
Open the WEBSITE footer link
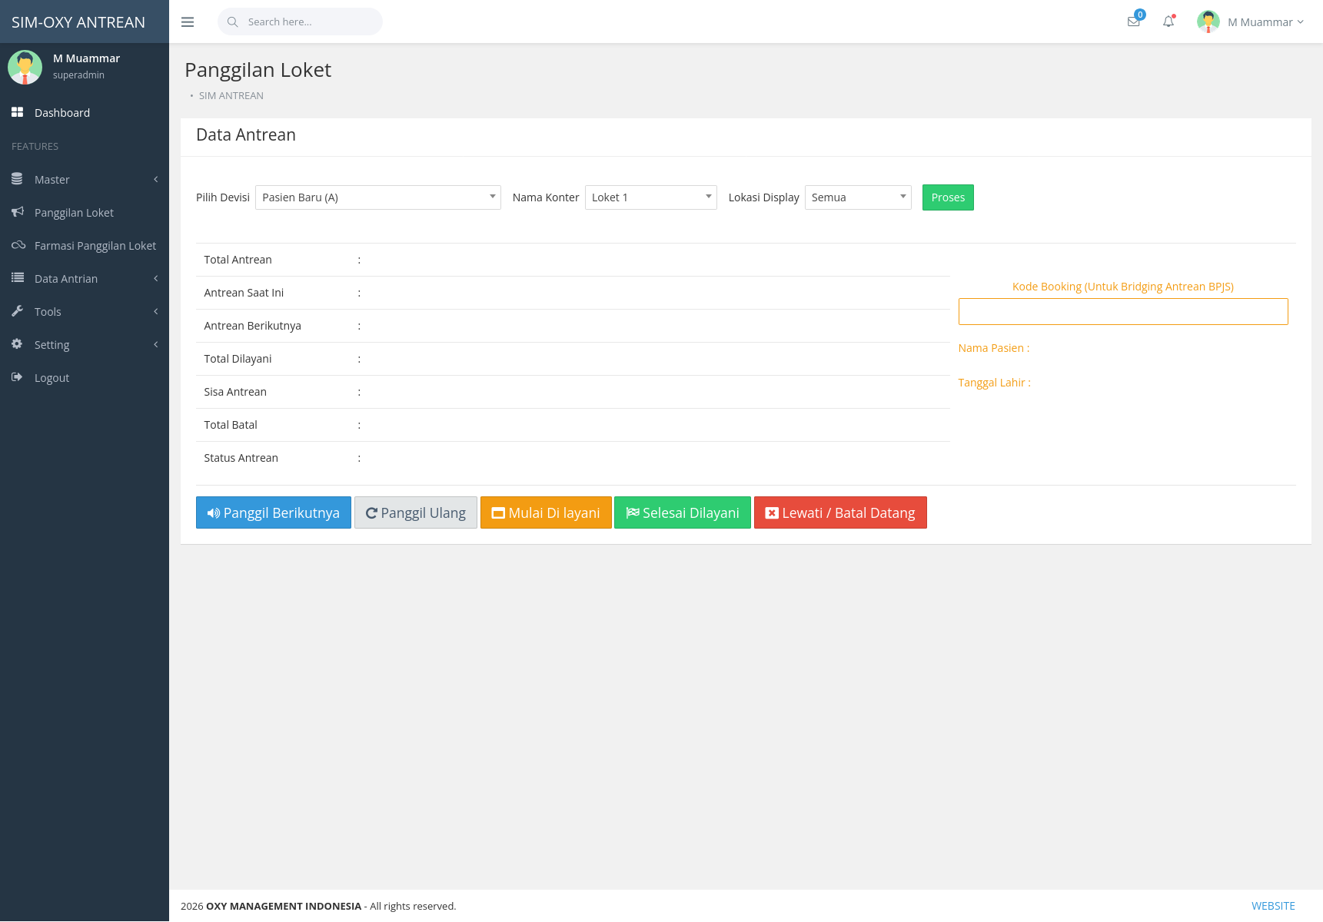click(x=1273, y=906)
